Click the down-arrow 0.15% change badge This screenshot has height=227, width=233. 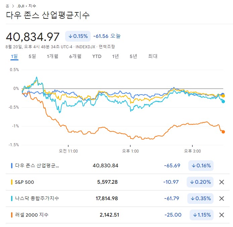coord(78,36)
